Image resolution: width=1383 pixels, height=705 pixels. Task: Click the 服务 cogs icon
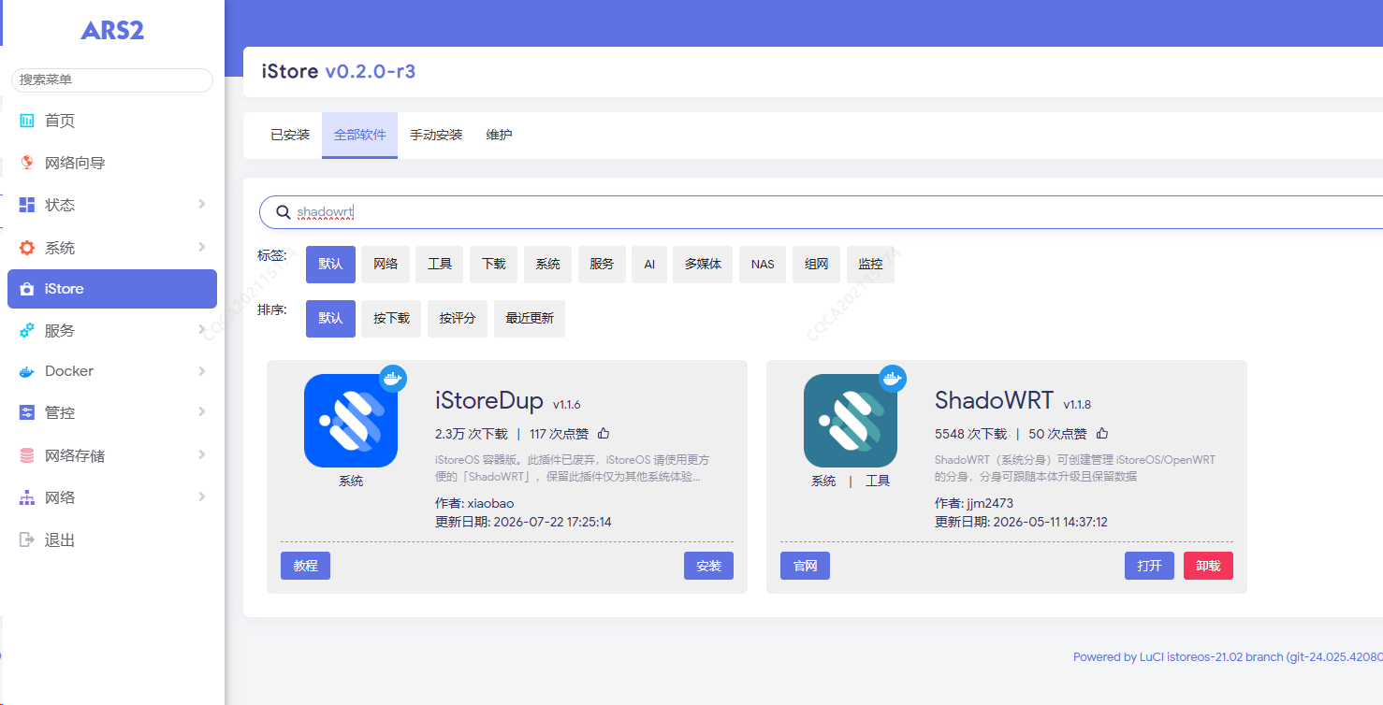coord(27,330)
